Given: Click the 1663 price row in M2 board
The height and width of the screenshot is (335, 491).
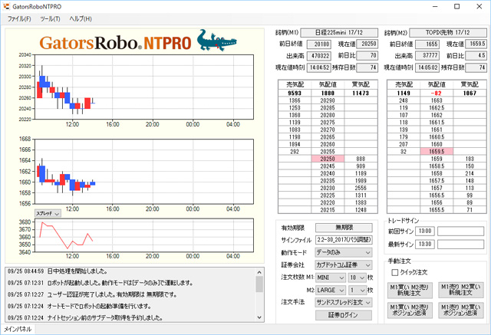Looking at the screenshot, I should point(437,100).
